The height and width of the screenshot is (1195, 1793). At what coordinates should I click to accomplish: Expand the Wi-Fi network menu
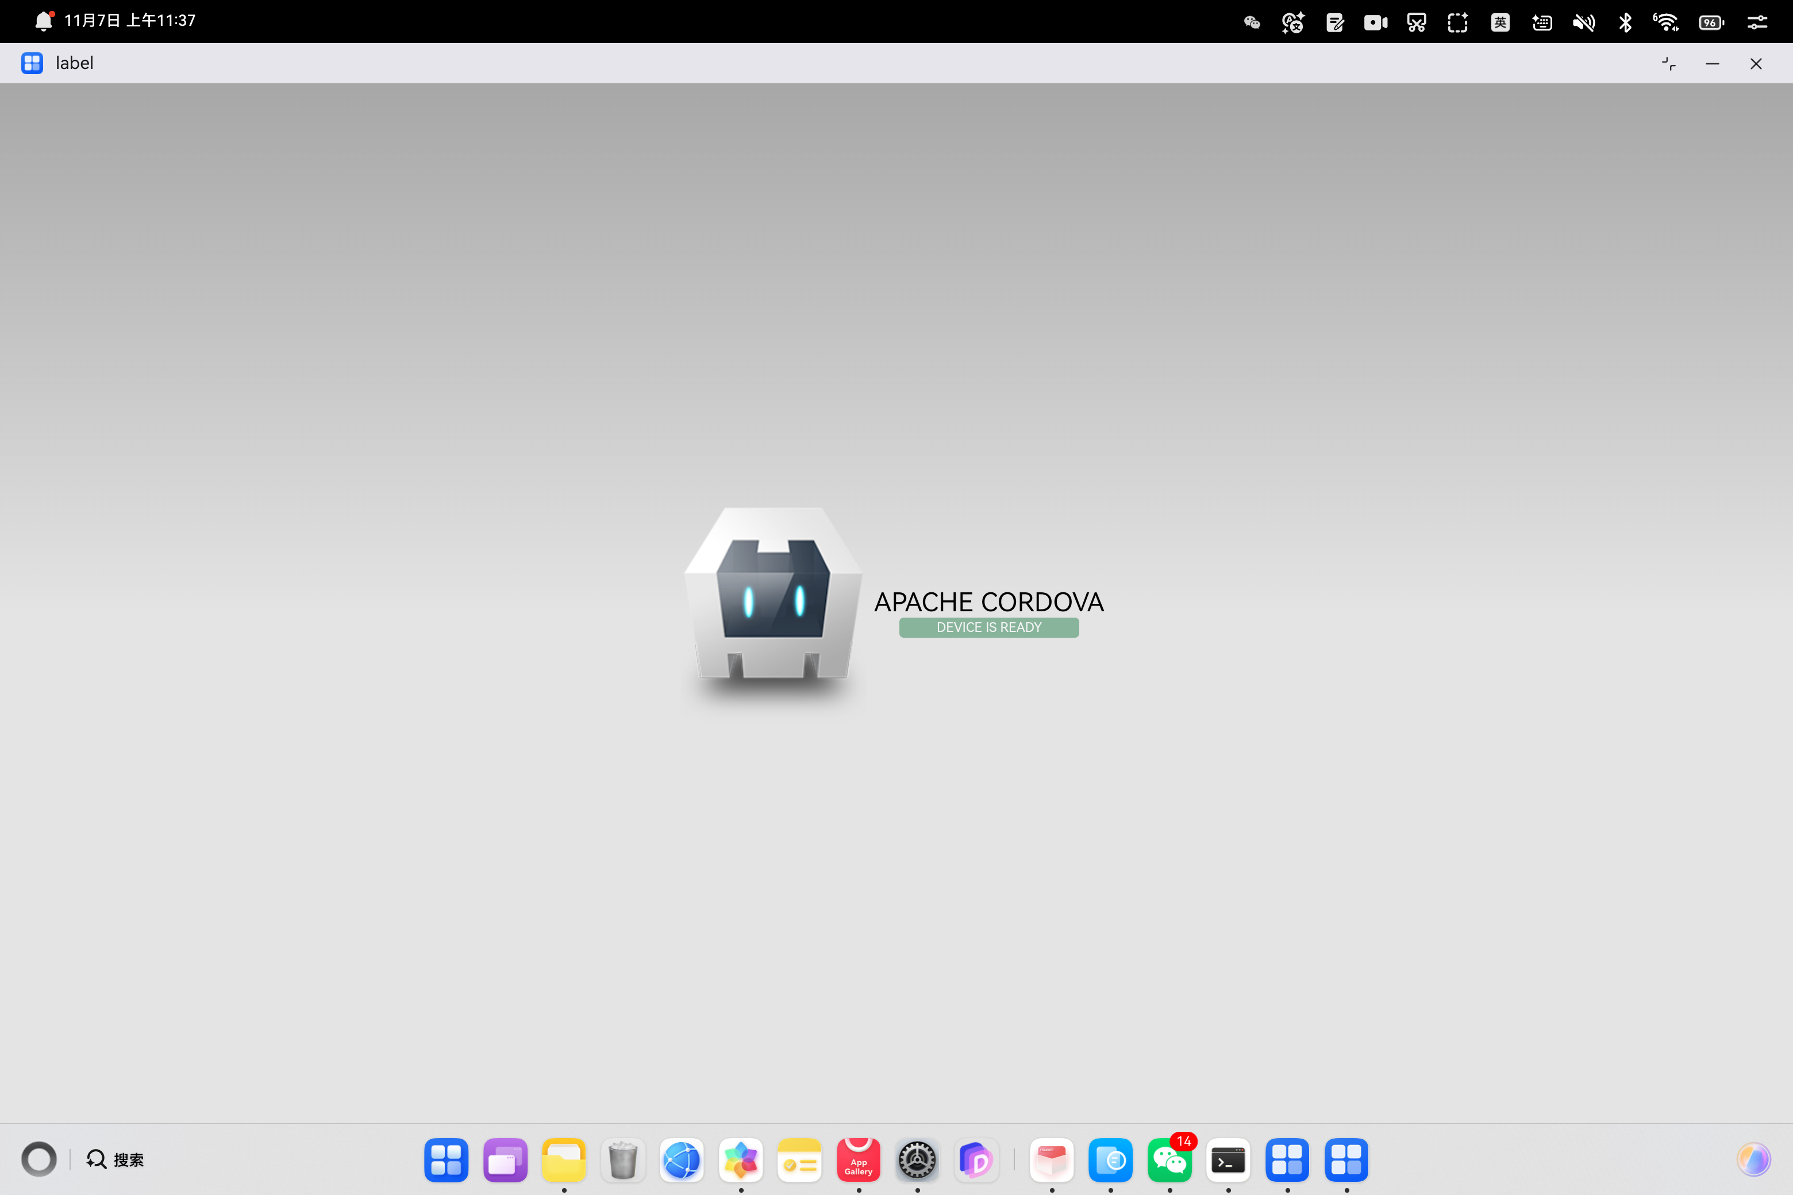pyautogui.click(x=1665, y=22)
